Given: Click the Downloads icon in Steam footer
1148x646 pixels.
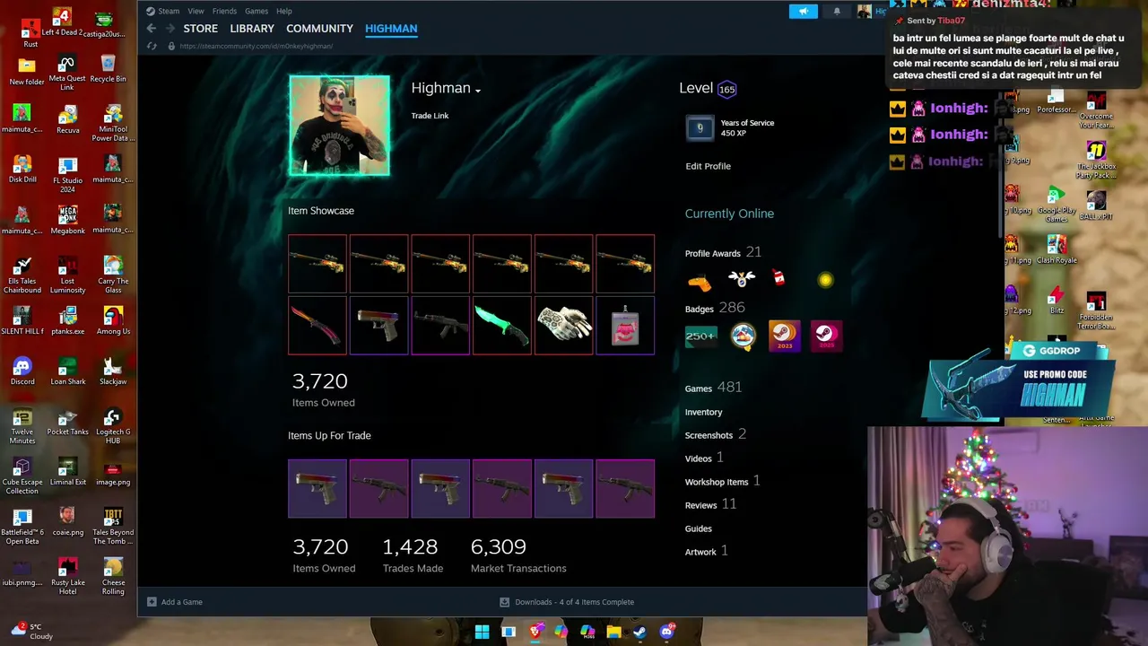Looking at the screenshot, I should pos(504,602).
